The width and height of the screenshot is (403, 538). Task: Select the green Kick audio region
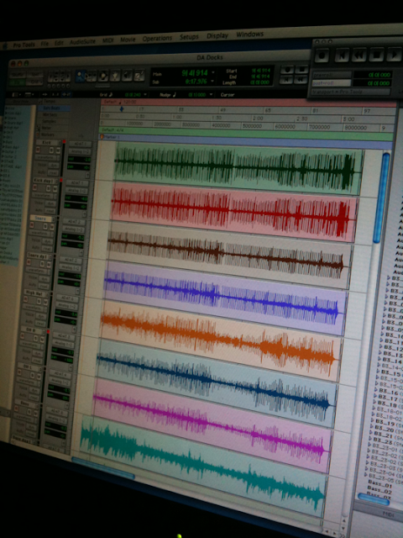tap(238, 168)
